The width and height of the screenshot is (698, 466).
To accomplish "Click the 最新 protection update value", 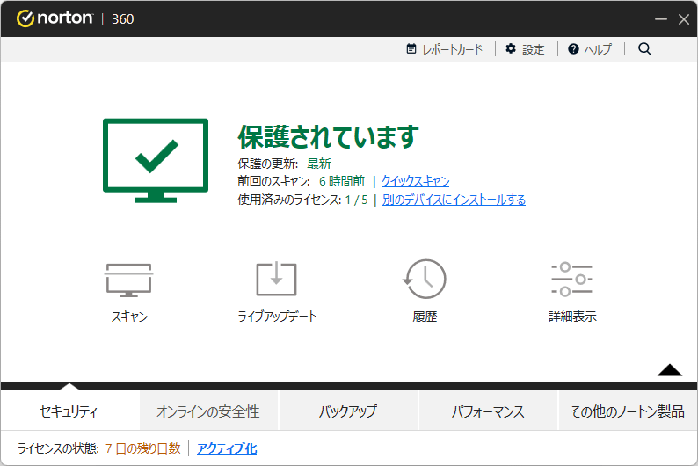I will coord(319,164).
